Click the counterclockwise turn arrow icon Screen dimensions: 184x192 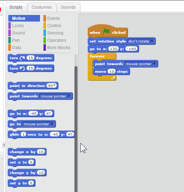(x=22, y=68)
